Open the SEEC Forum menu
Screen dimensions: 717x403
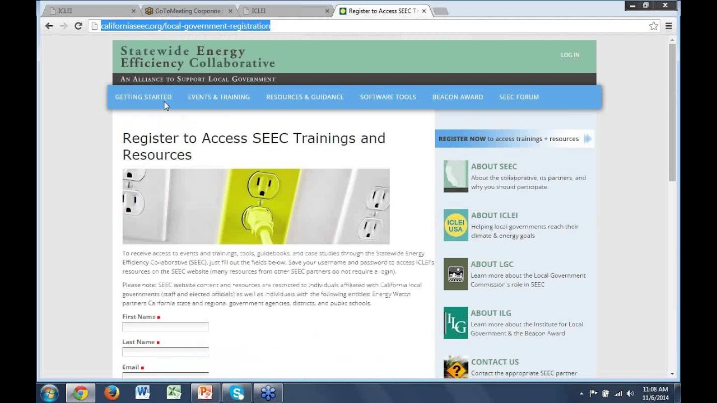click(x=519, y=97)
